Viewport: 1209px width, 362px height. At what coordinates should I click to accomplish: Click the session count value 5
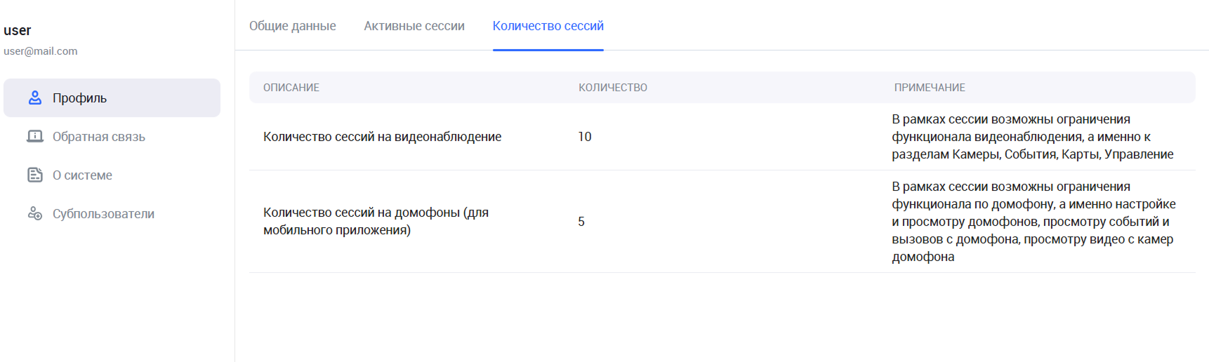pos(581,222)
